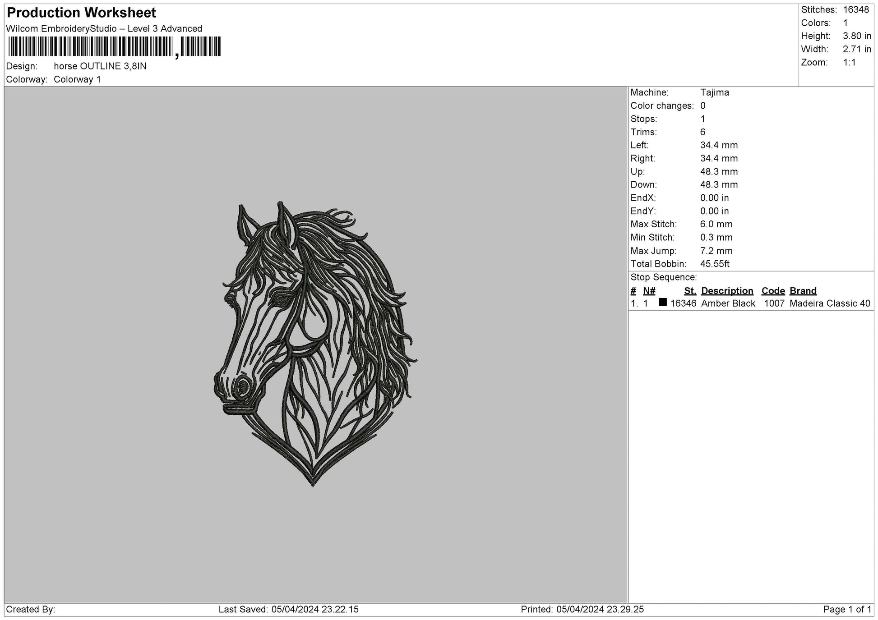This screenshot has height=620, width=878.
Task: Click the Brand column header
Action: click(803, 291)
